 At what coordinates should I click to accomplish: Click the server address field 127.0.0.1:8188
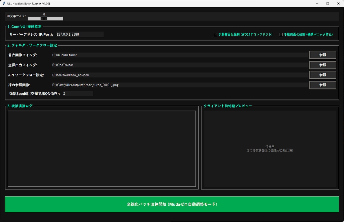[x=80, y=34]
